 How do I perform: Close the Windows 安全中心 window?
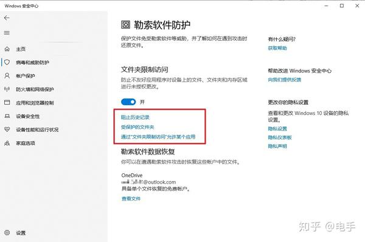pos(357,6)
